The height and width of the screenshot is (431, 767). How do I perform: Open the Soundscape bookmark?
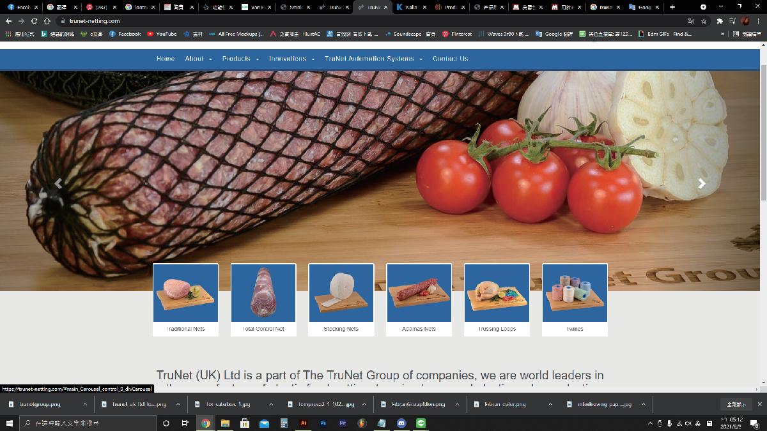(x=410, y=34)
